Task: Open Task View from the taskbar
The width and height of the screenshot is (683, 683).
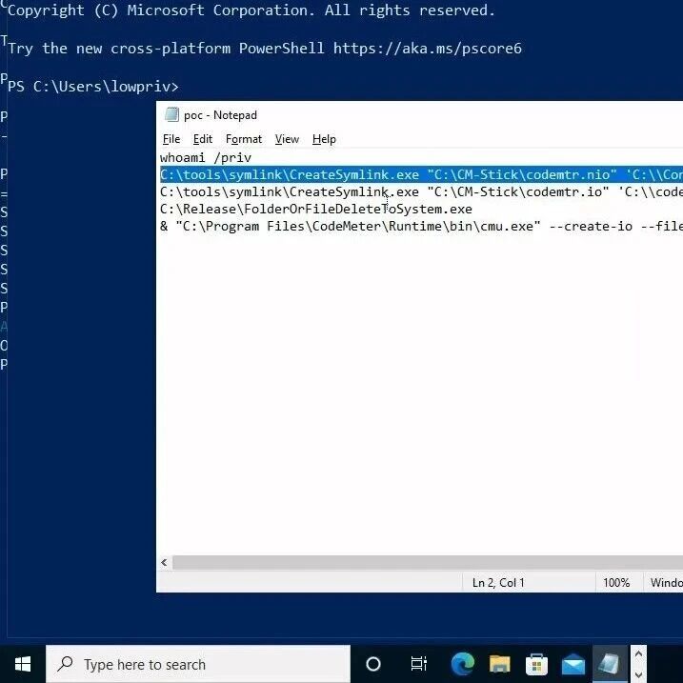Action: click(x=418, y=664)
